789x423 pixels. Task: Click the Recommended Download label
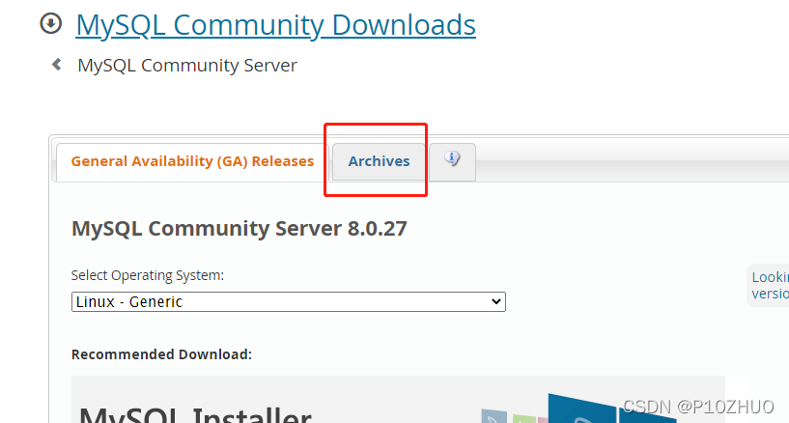pos(161,354)
